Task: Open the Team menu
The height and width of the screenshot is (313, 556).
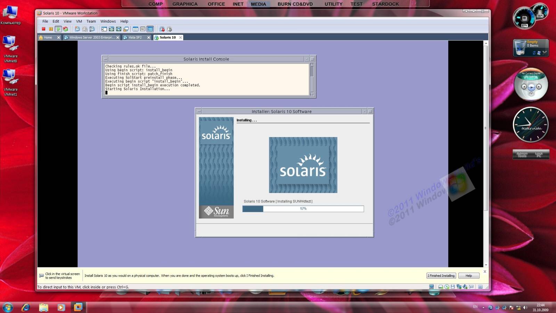Action: [x=91, y=21]
